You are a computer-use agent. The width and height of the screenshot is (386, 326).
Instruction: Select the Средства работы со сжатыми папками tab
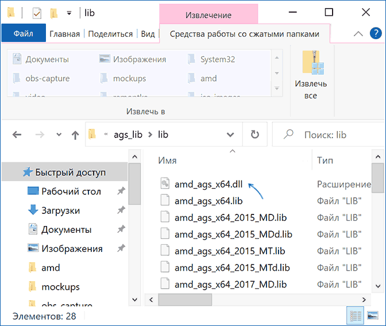click(x=245, y=34)
